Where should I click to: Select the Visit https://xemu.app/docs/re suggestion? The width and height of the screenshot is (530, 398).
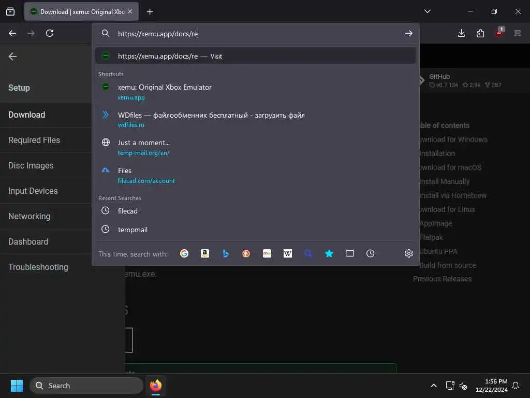click(x=256, y=56)
